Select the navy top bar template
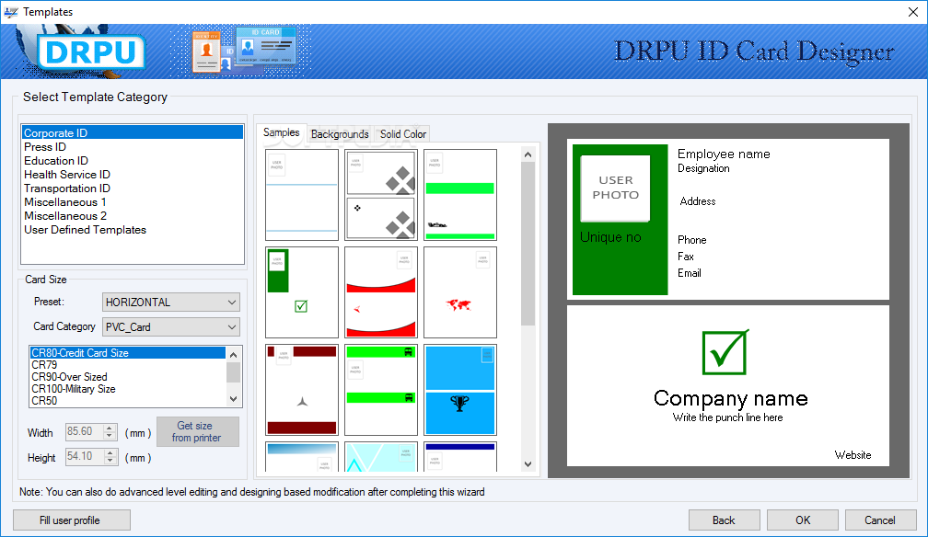Viewport: 928px width, 537px height. (460, 457)
